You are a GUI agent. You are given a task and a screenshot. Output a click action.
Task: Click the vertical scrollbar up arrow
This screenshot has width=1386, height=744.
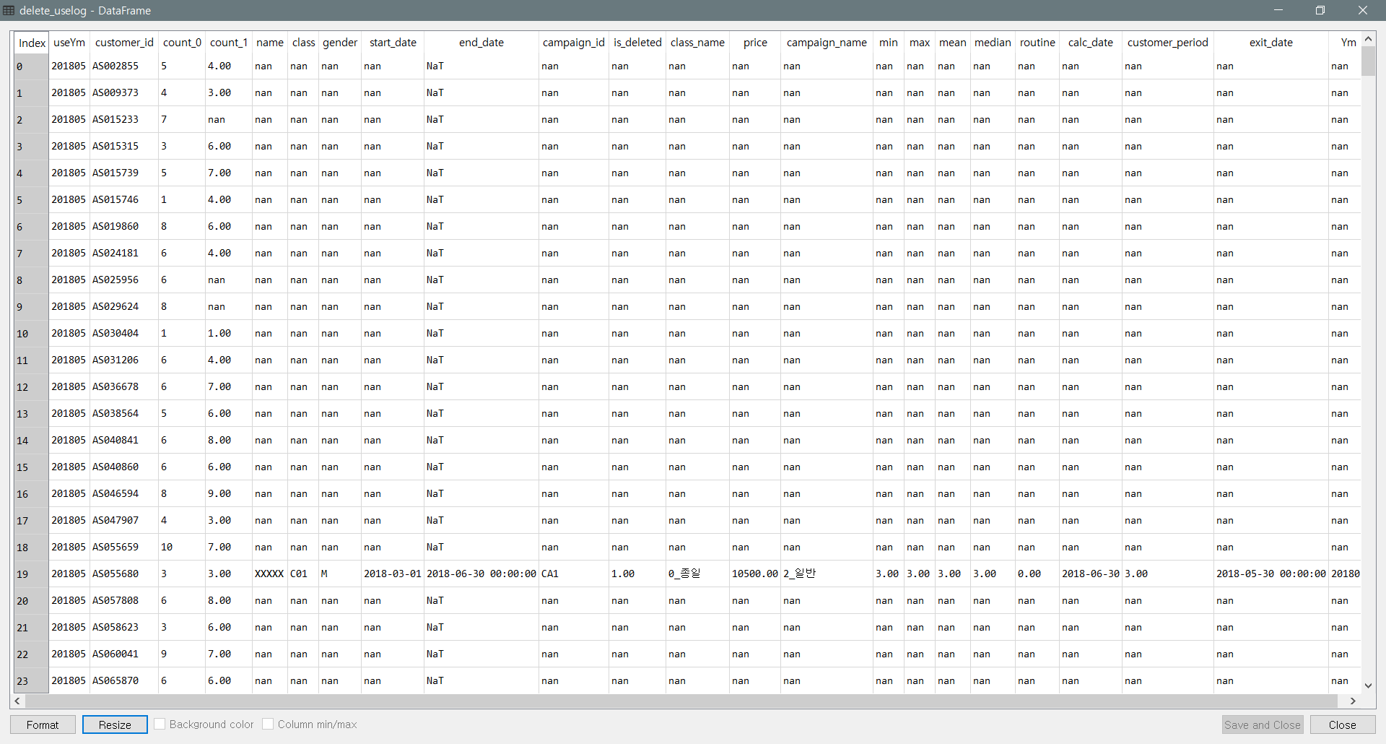pyautogui.click(x=1368, y=39)
